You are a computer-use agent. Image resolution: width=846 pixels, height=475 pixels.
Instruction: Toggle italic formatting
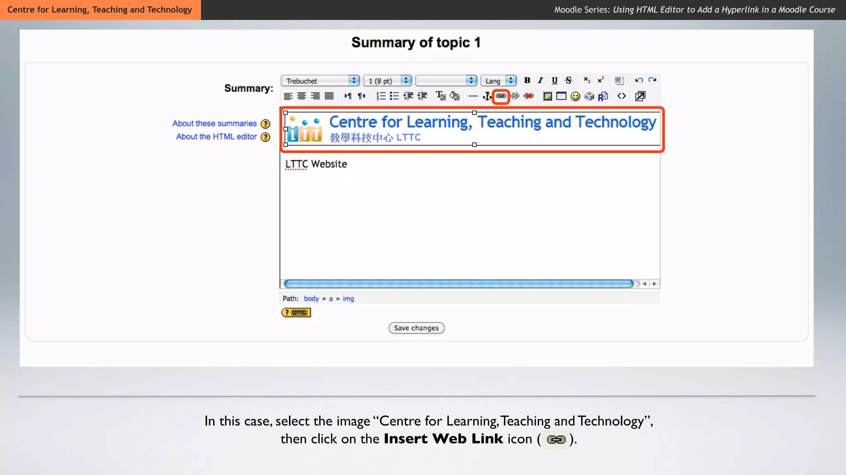(540, 80)
